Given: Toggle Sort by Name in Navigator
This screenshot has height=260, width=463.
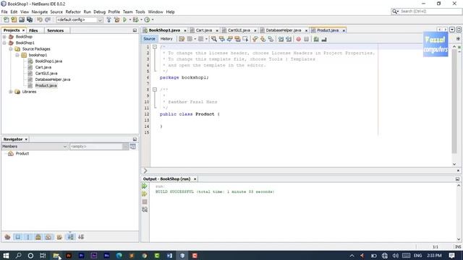Looking at the screenshot, I should [71, 237].
